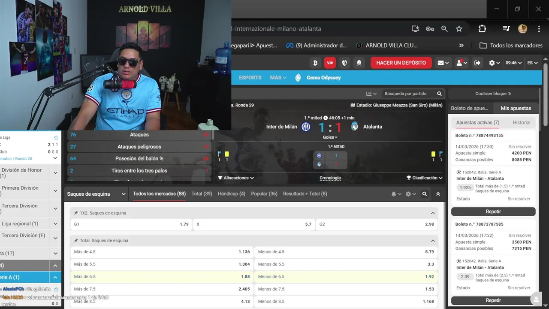549x309 pixels.
Task: Click the Inter de Milán crest
Action: click(x=306, y=127)
